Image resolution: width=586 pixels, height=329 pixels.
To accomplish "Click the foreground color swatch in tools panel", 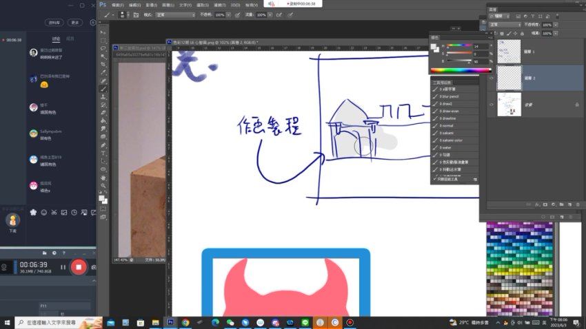I will coord(101,198).
